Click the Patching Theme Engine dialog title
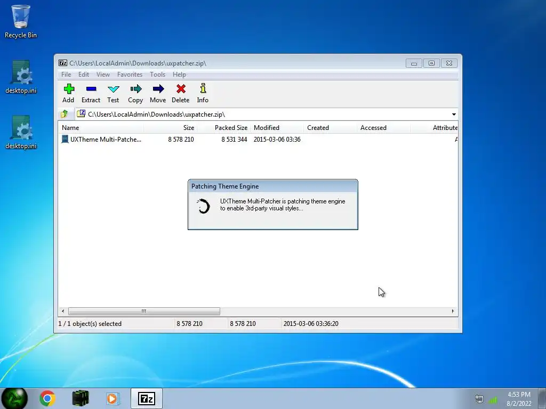Viewport: 546px width, 409px height. 225,186
